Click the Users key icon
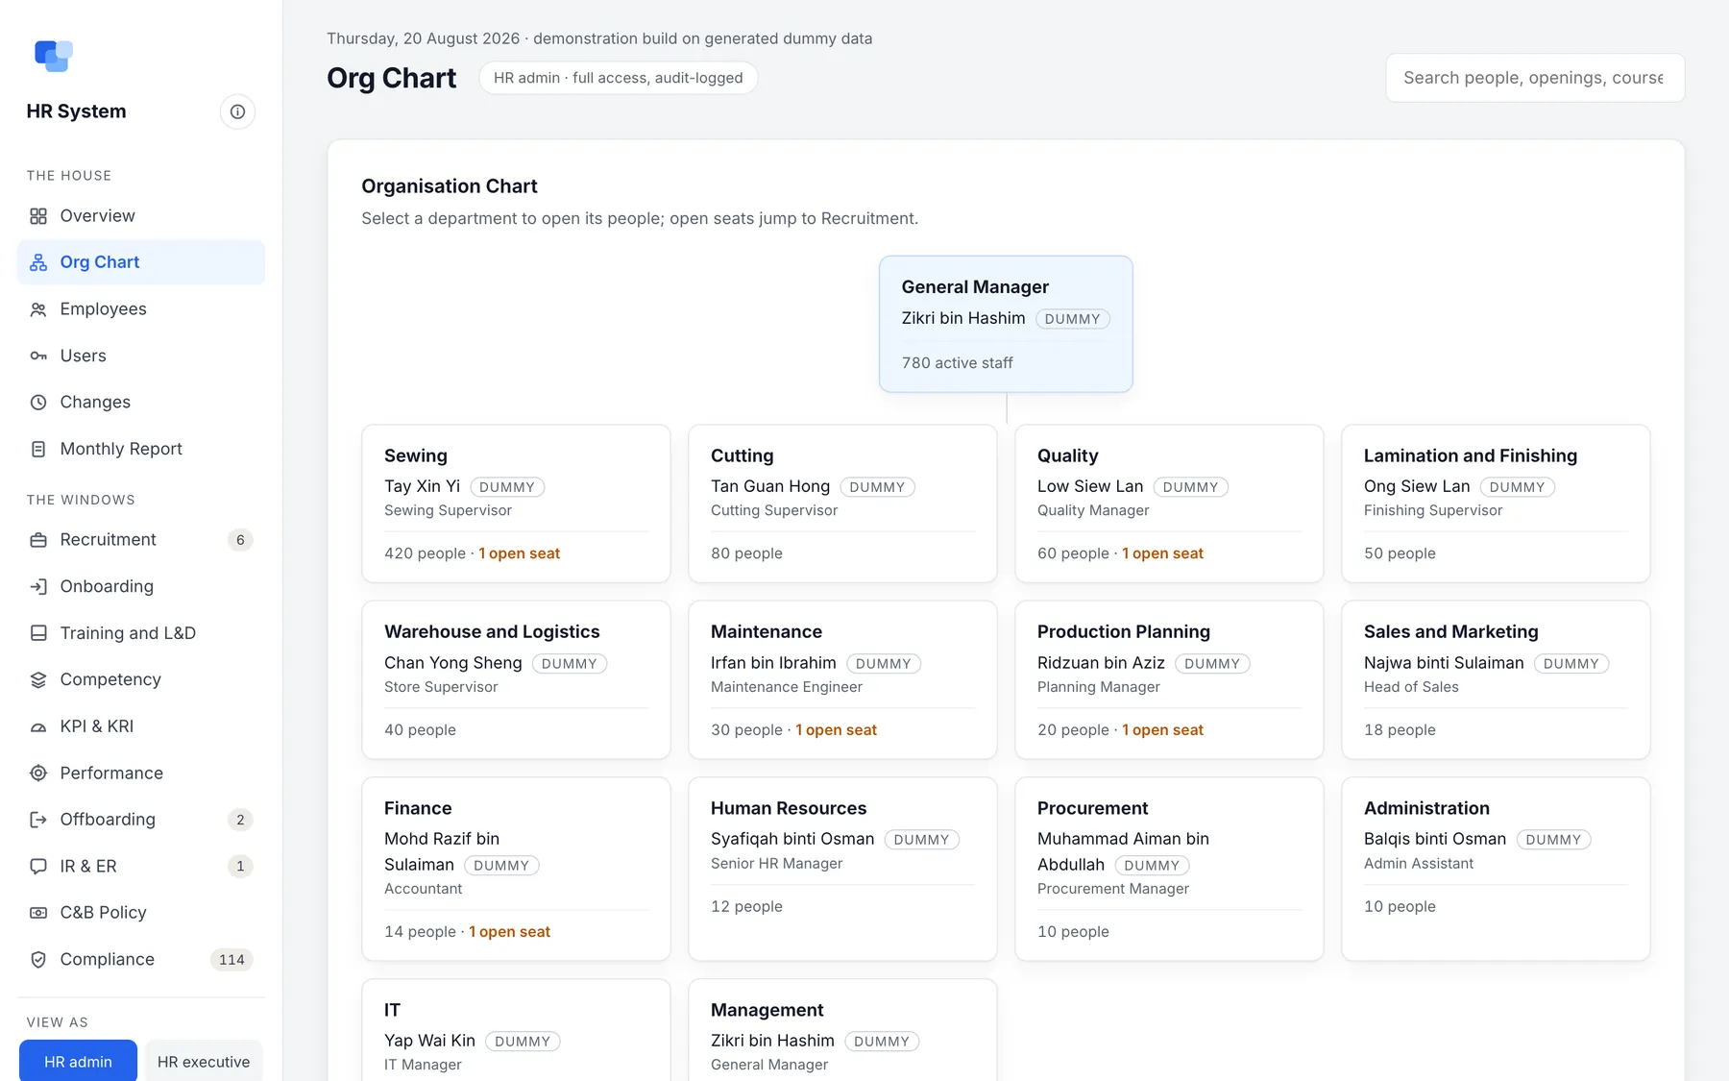Image resolution: width=1729 pixels, height=1081 pixels. tap(38, 356)
